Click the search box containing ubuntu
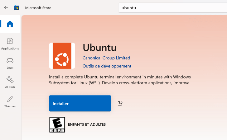 coord(172,8)
